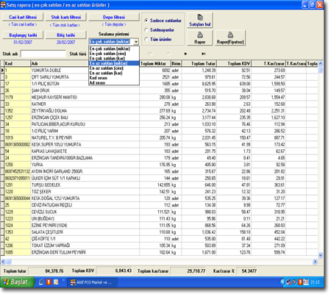Select Satılmayanlar radio option

pos(160,30)
